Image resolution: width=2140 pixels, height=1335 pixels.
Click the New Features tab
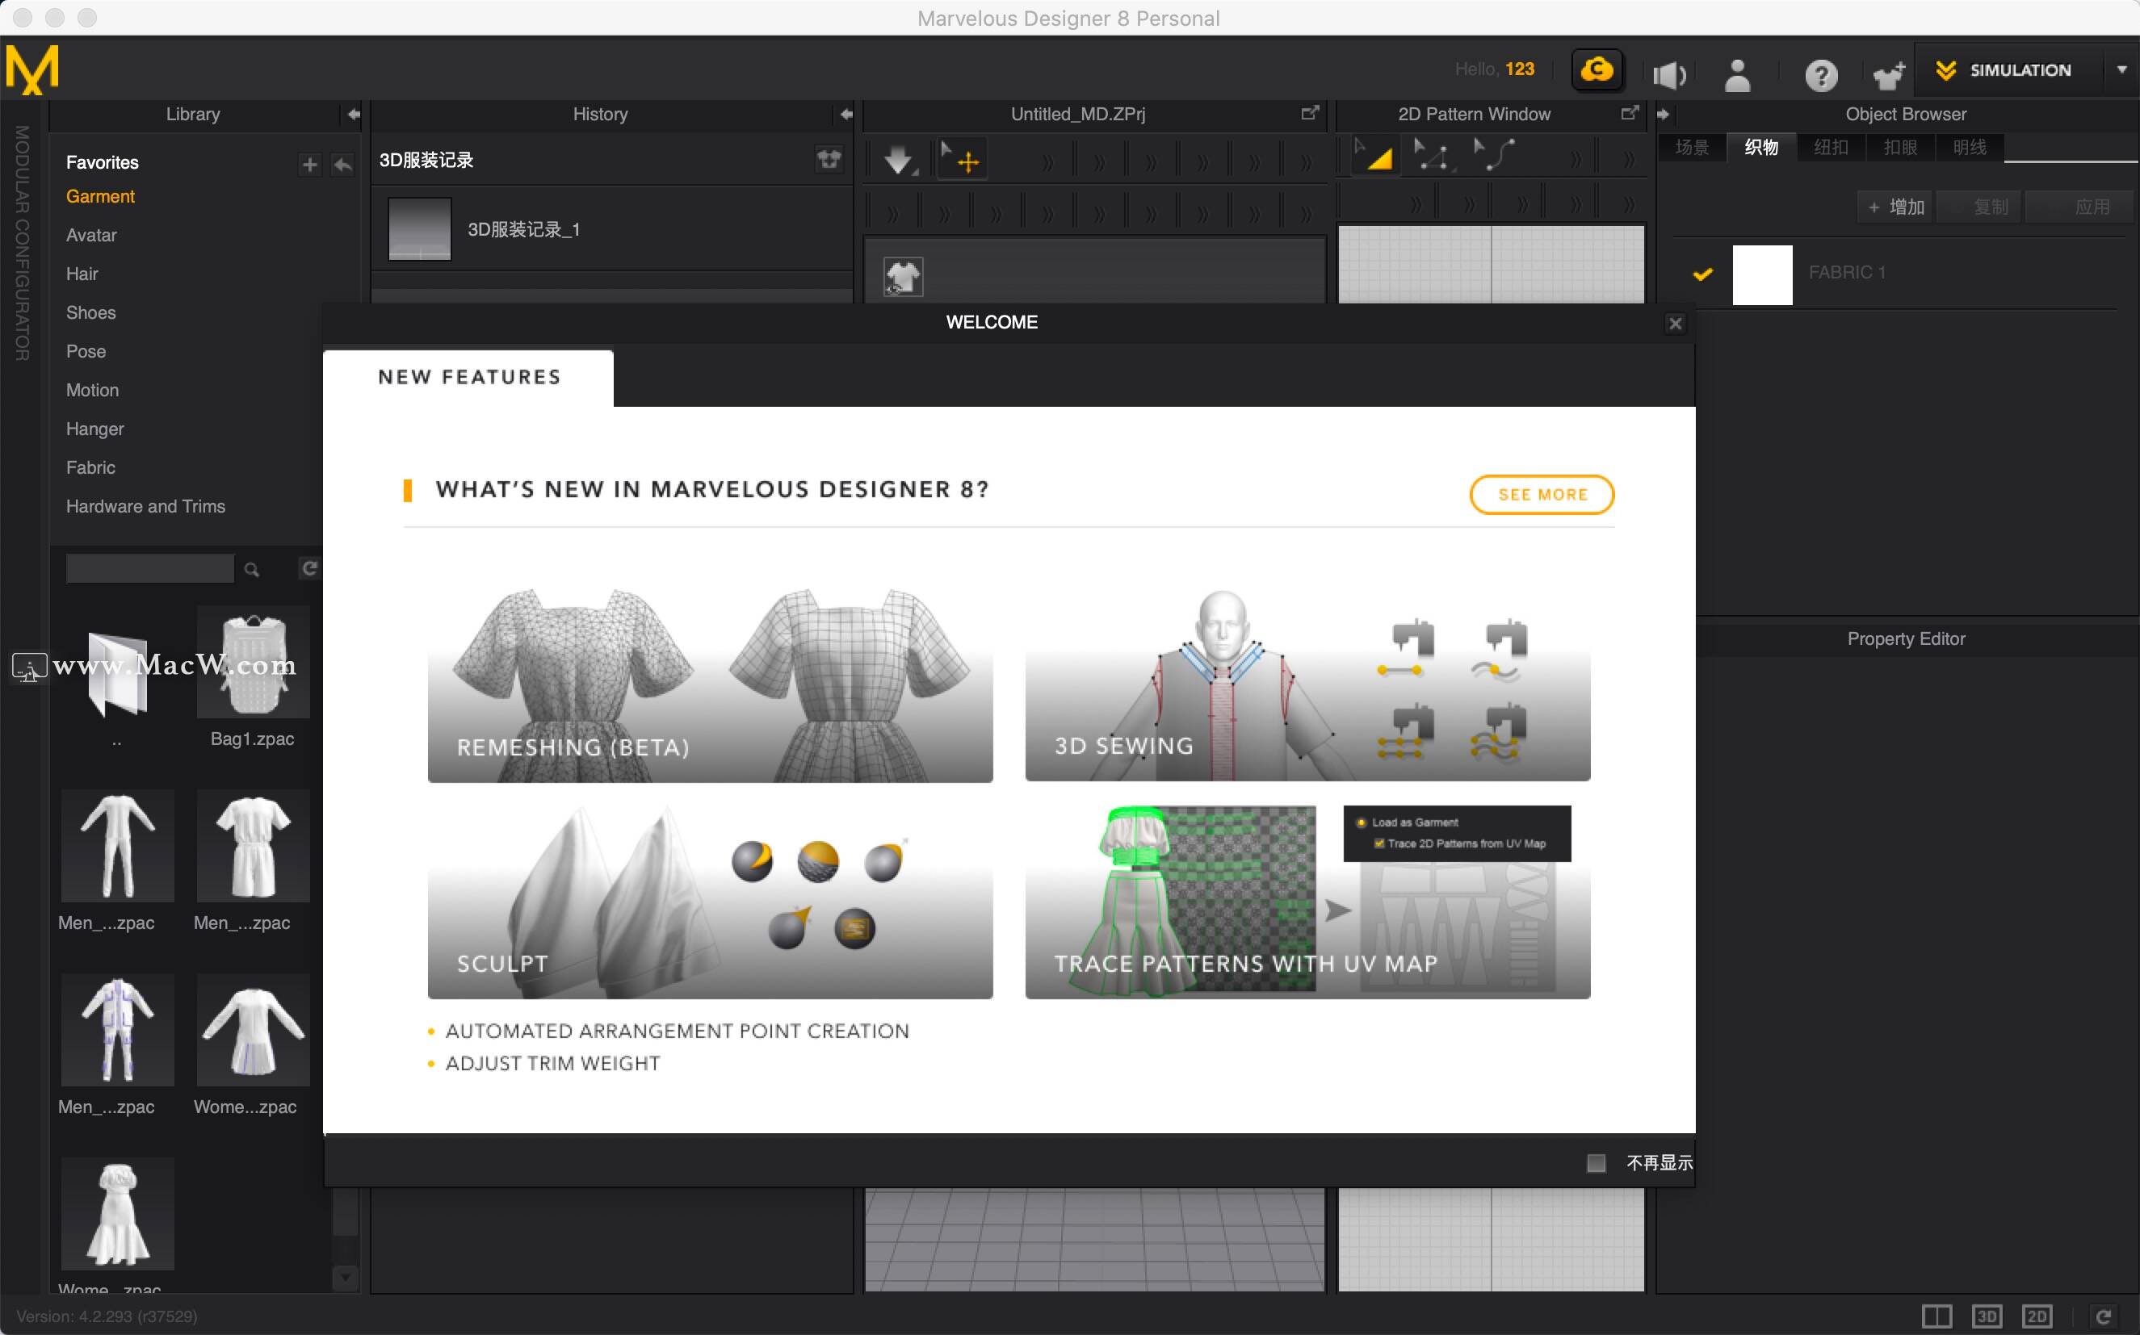pos(469,377)
